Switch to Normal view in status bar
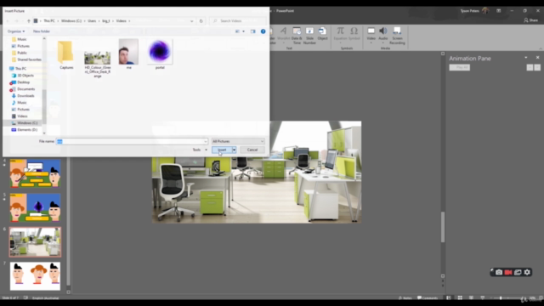 tap(449, 297)
